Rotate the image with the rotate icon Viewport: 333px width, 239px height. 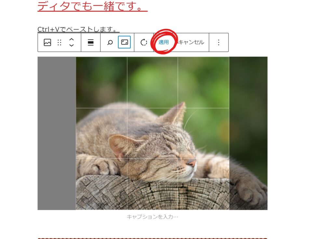[144, 43]
